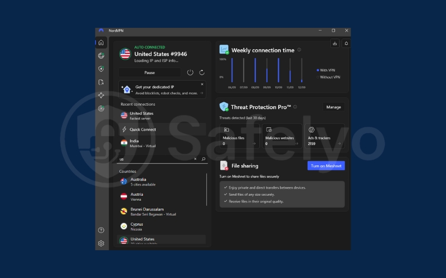Click the Quick Connect lightning icon
The image size is (446, 278).
click(x=124, y=130)
